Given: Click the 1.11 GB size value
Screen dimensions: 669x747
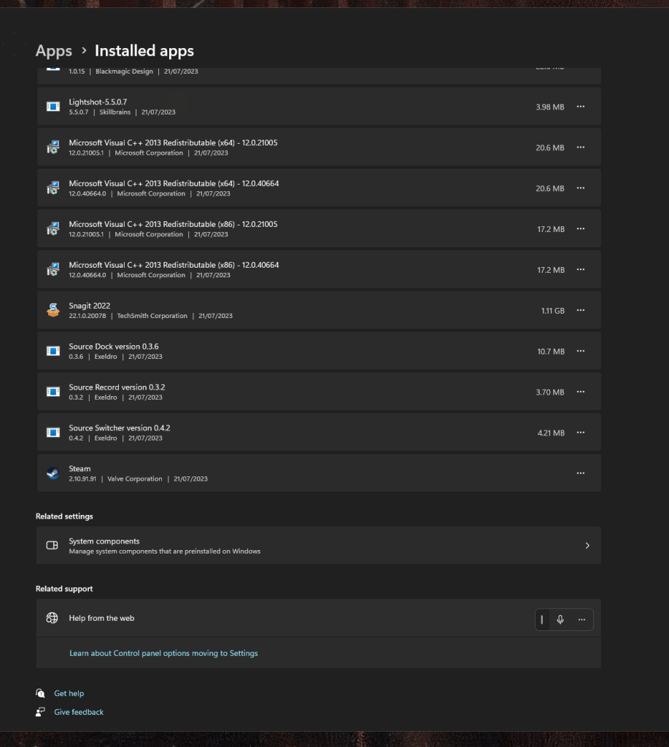Looking at the screenshot, I should tap(553, 311).
